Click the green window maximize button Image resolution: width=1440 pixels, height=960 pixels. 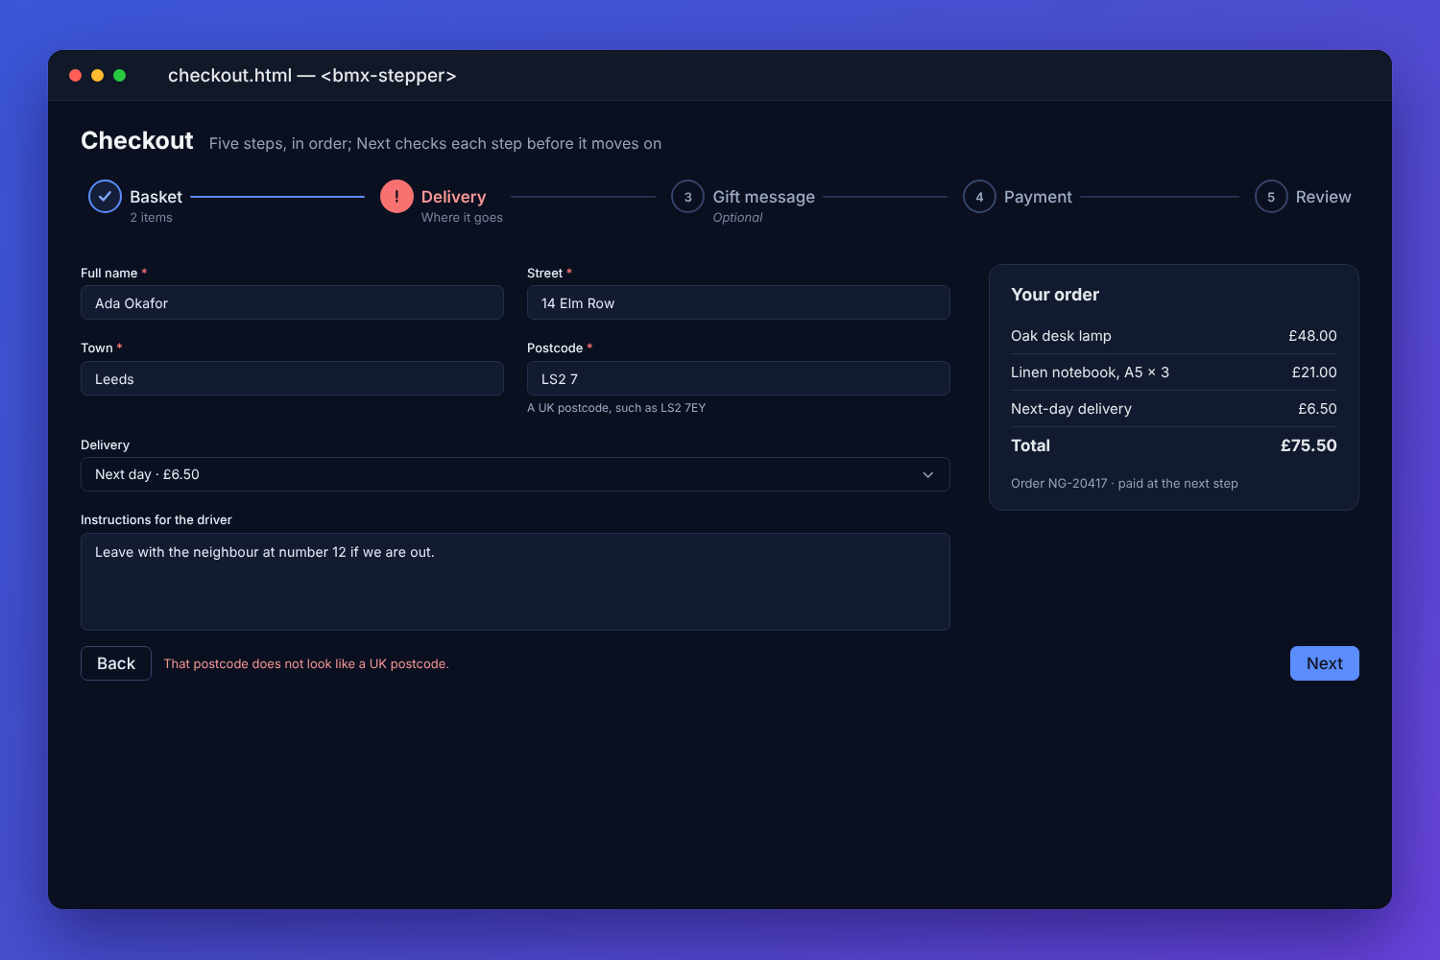(x=119, y=75)
